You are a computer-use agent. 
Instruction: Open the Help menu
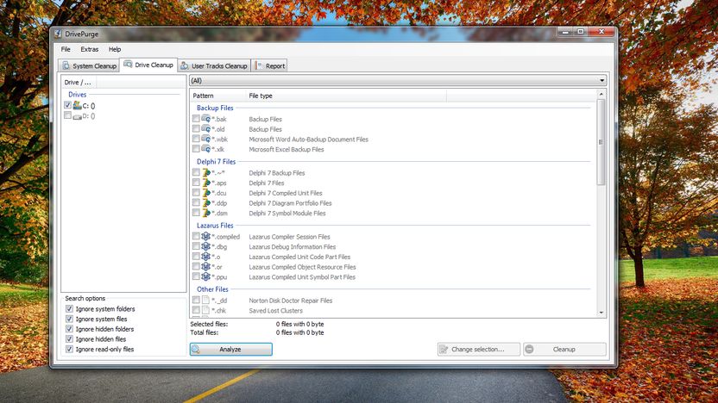(115, 49)
